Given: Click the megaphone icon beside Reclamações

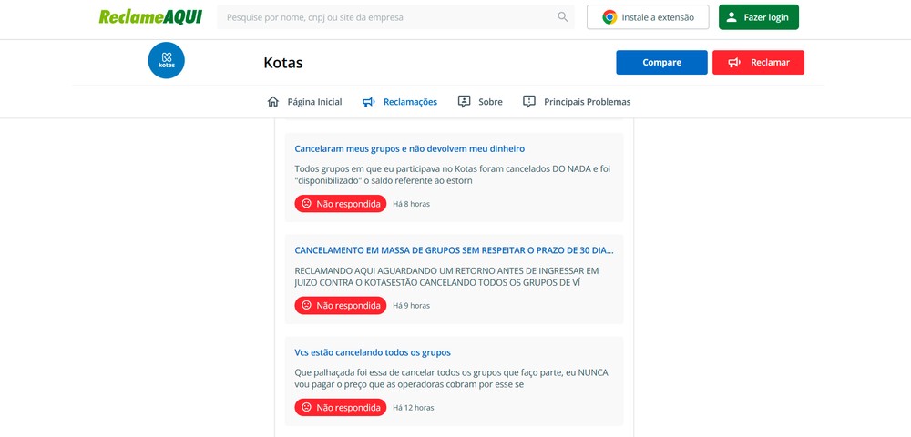Looking at the screenshot, I should coord(369,102).
